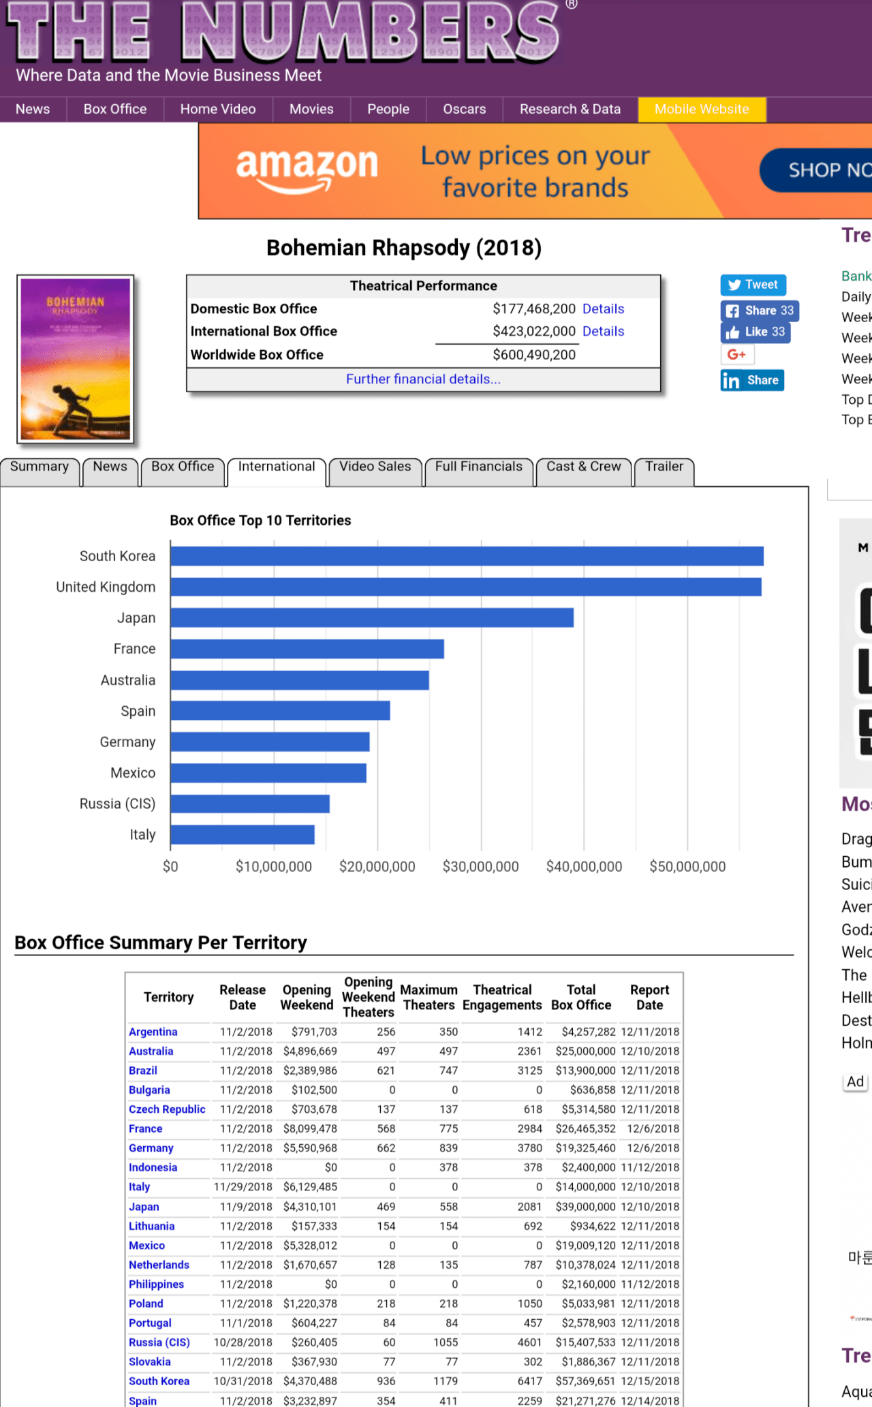Select the Mobile Website menu item

point(701,109)
